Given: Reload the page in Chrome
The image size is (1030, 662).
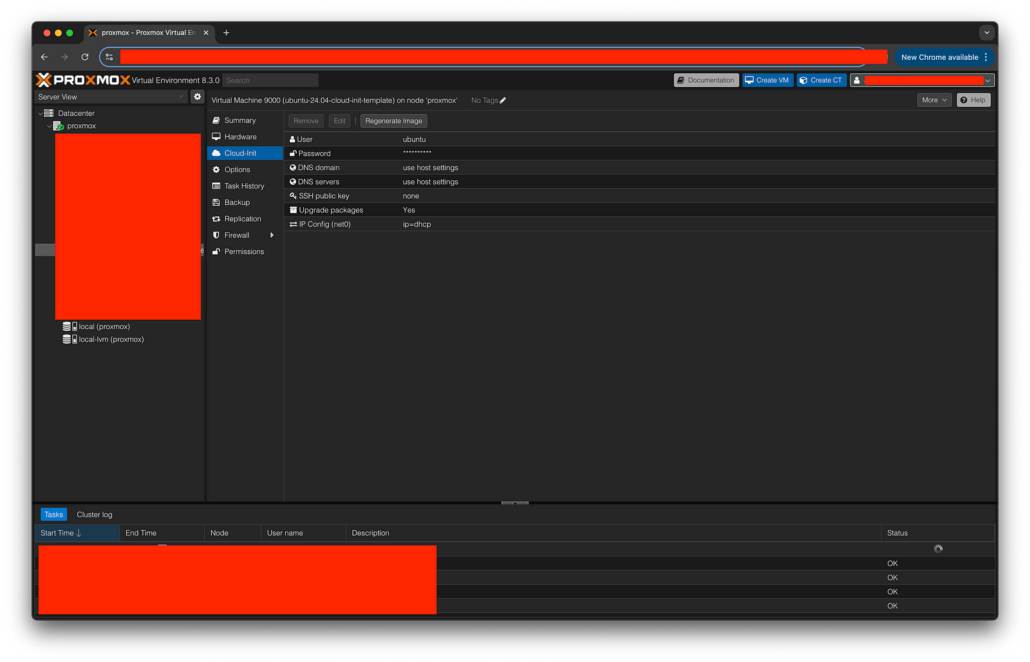Looking at the screenshot, I should [85, 57].
